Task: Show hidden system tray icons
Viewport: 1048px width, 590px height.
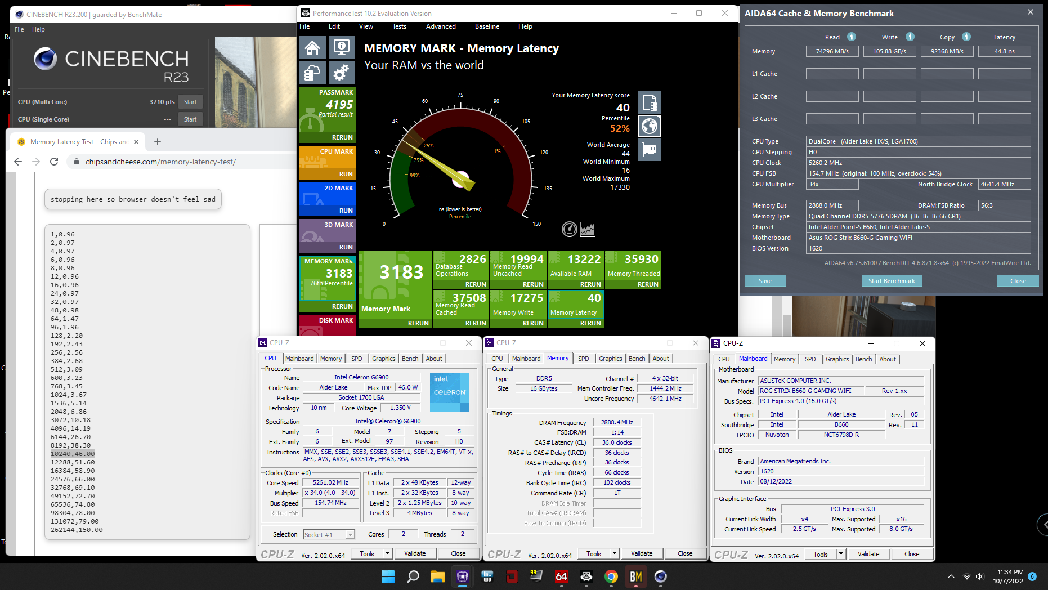Action: pyautogui.click(x=951, y=576)
